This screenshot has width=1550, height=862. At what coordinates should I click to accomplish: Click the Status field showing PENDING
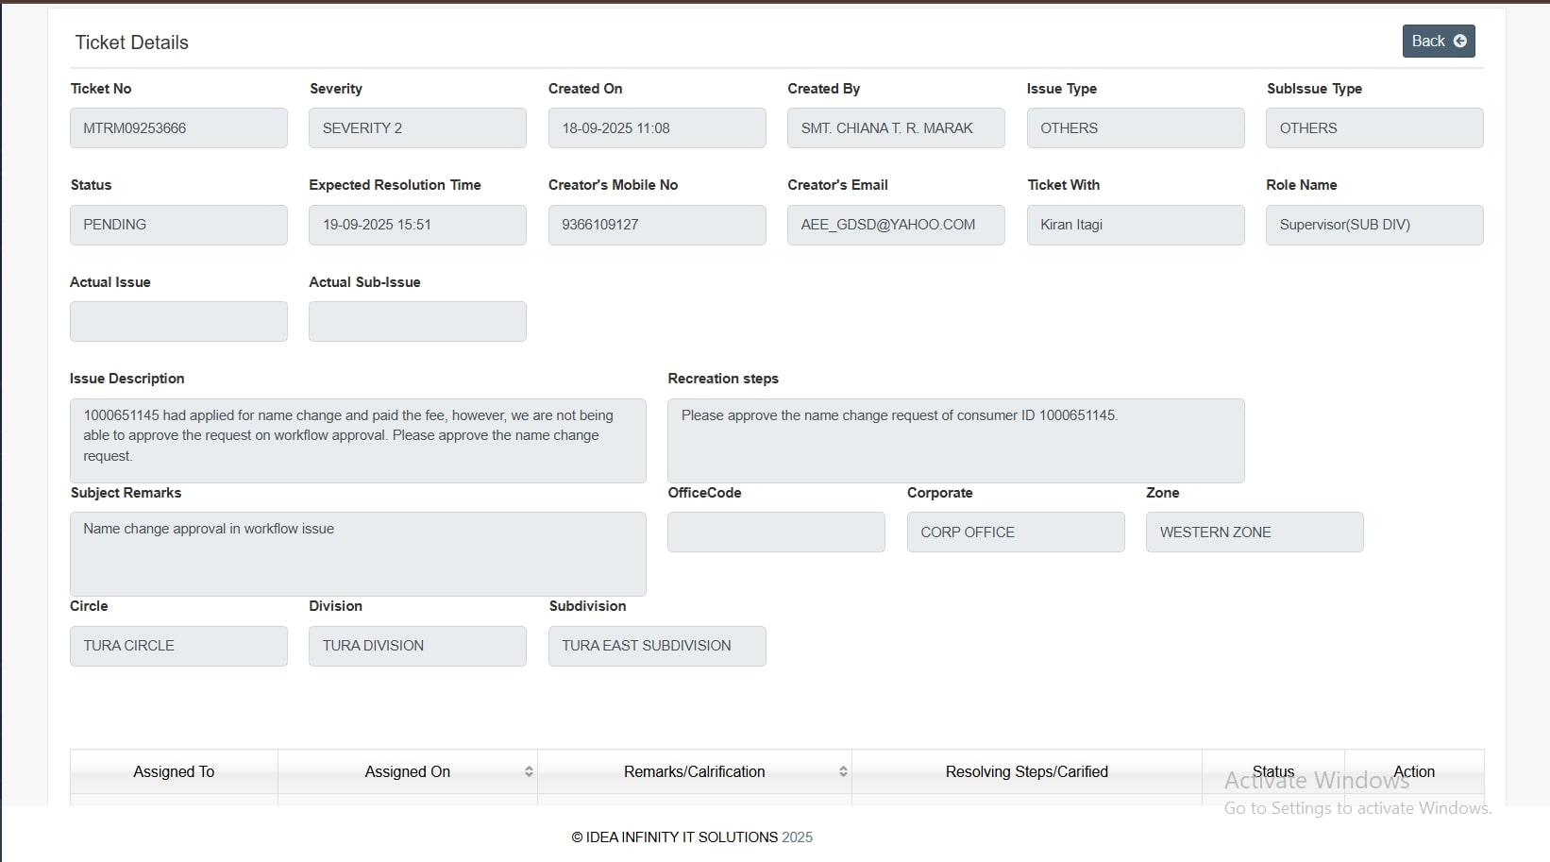click(x=178, y=225)
